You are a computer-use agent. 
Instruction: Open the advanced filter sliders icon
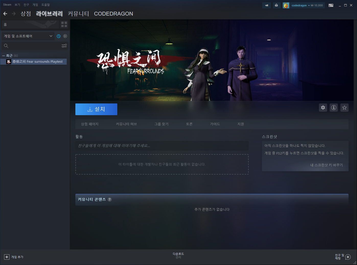(x=64, y=46)
